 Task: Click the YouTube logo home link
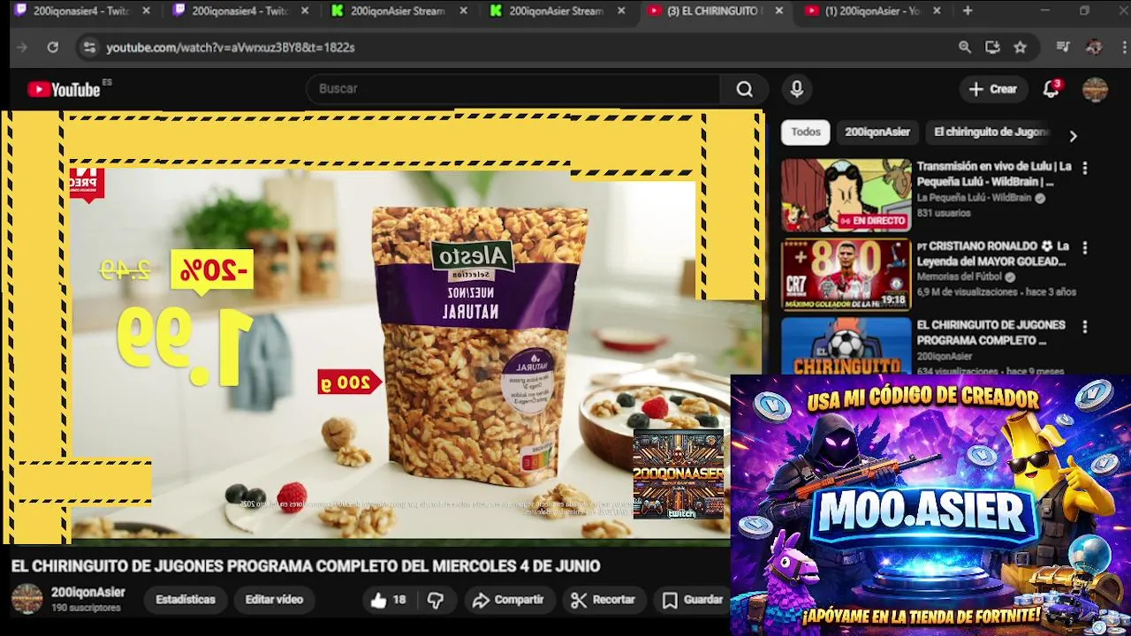click(x=64, y=89)
